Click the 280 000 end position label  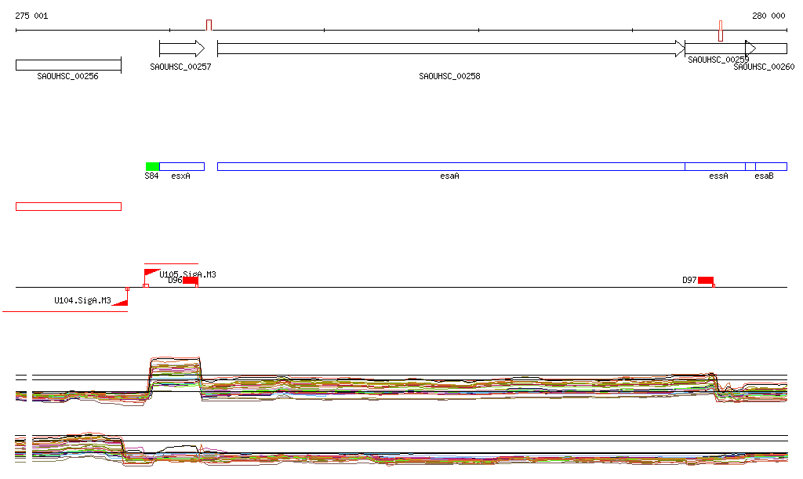(x=768, y=16)
